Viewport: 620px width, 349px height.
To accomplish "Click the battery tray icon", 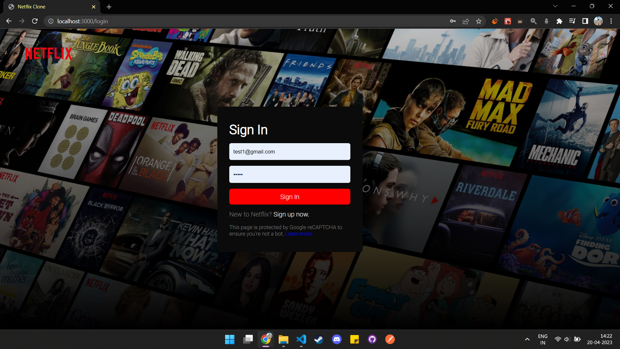I will pos(577,339).
